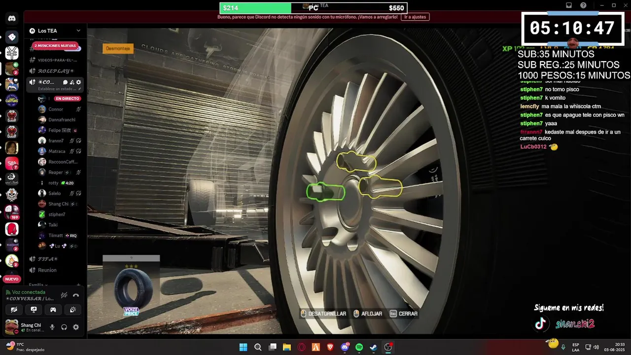Image resolution: width=631 pixels, height=355 pixels.
Task: Open the red SNP server icon with badge 7
Action: [12, 163]
